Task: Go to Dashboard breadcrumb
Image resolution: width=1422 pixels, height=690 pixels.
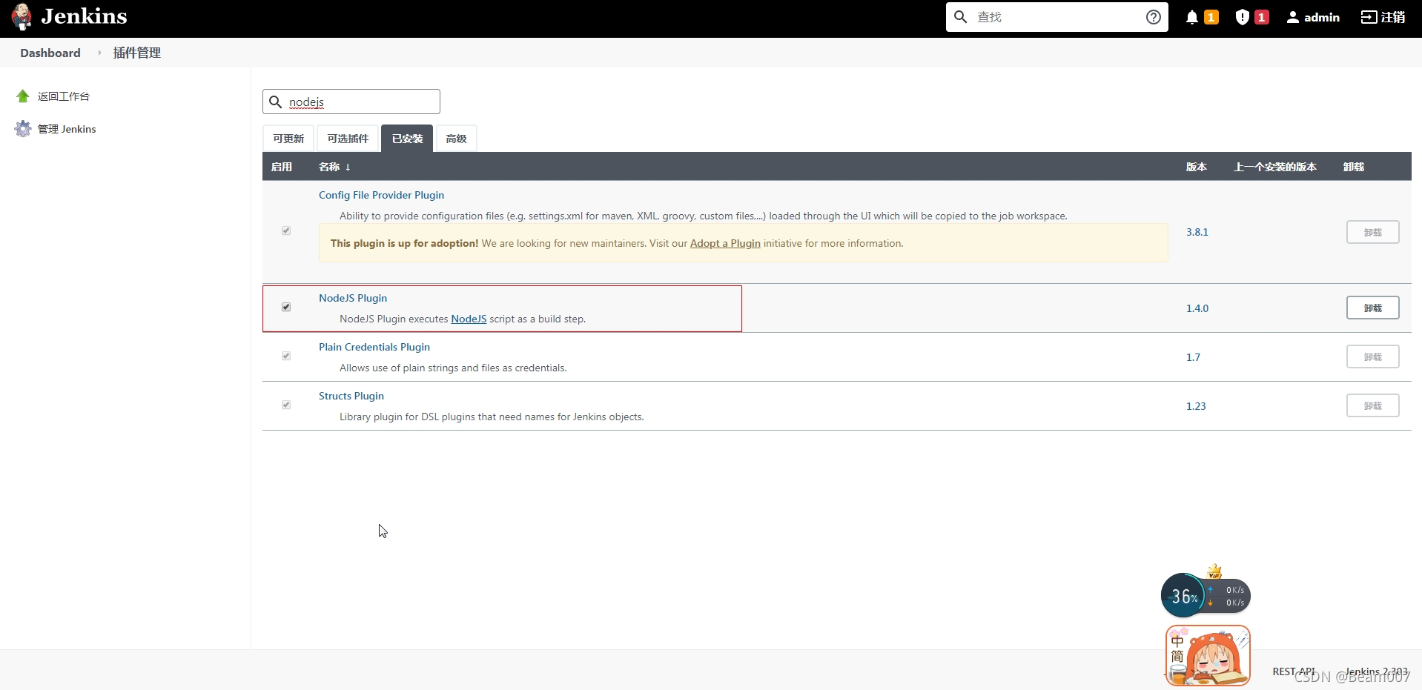Action: pos(50,53)
